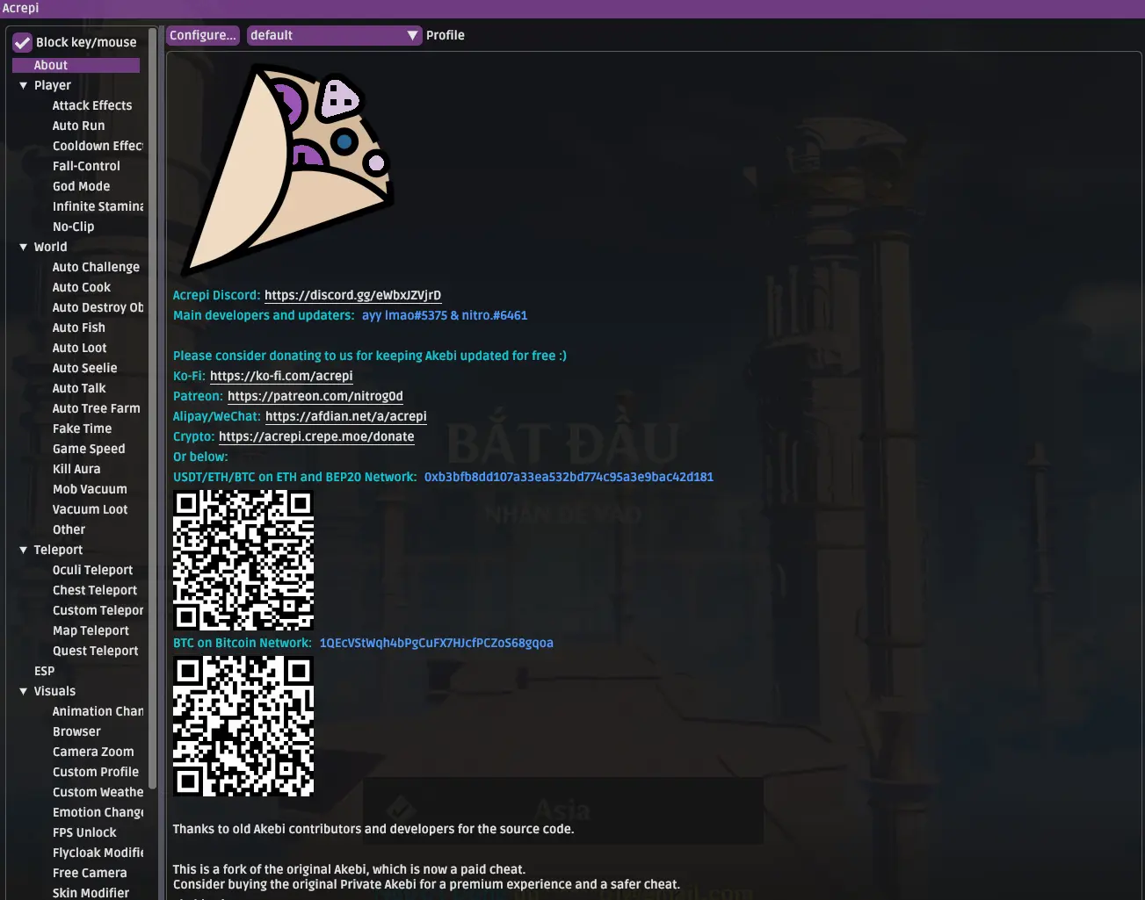Open Other under World
This screenshot has height=900, width=1145.
(69, 529)
